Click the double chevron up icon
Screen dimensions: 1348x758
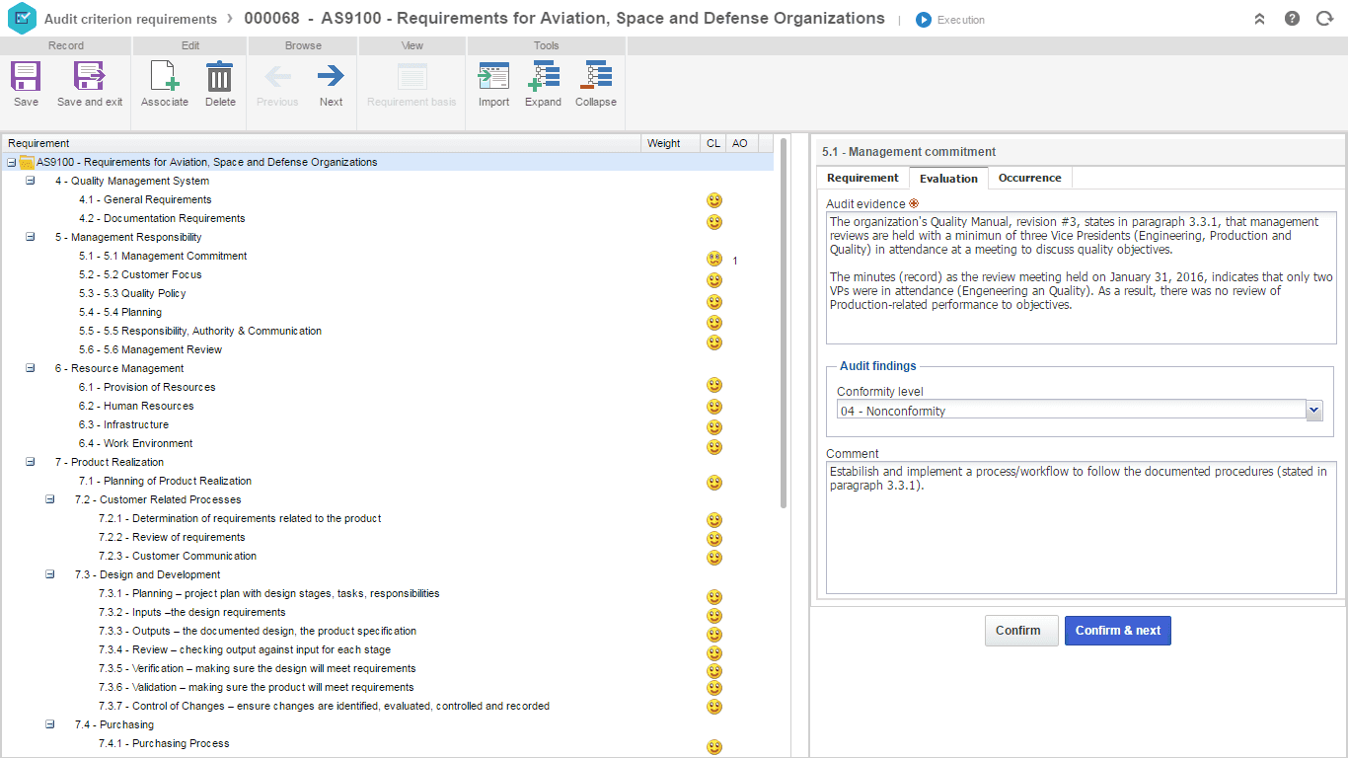click(1259, 19)
